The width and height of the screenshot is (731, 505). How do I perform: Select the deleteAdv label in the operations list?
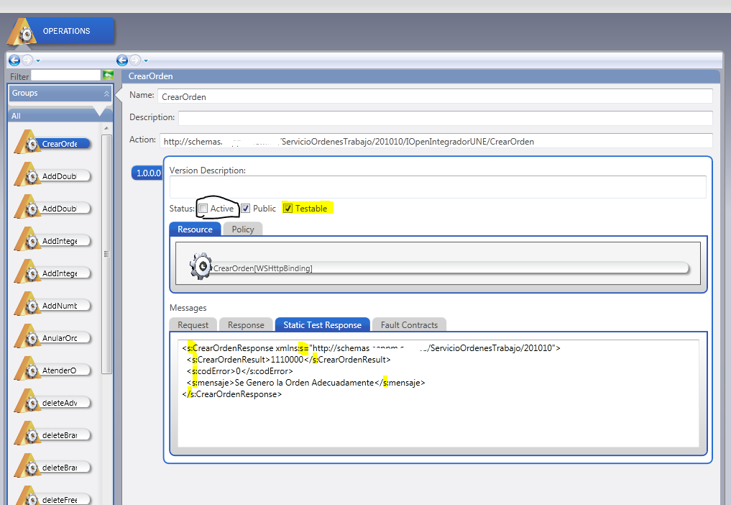click(x=60, y=403)
